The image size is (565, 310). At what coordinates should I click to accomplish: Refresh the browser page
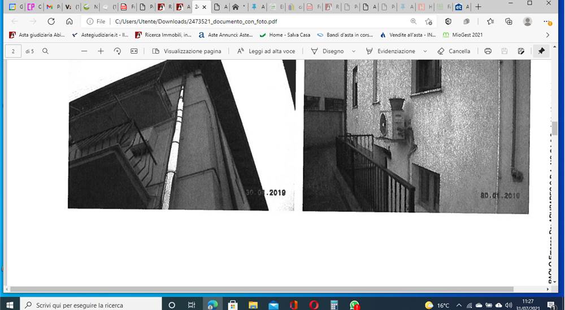click(x=51, y=21)
